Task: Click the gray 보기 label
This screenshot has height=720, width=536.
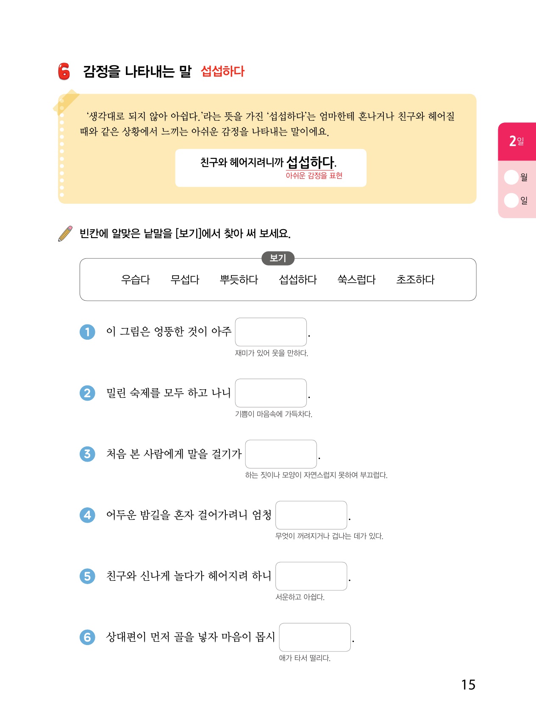Action: 278,258
